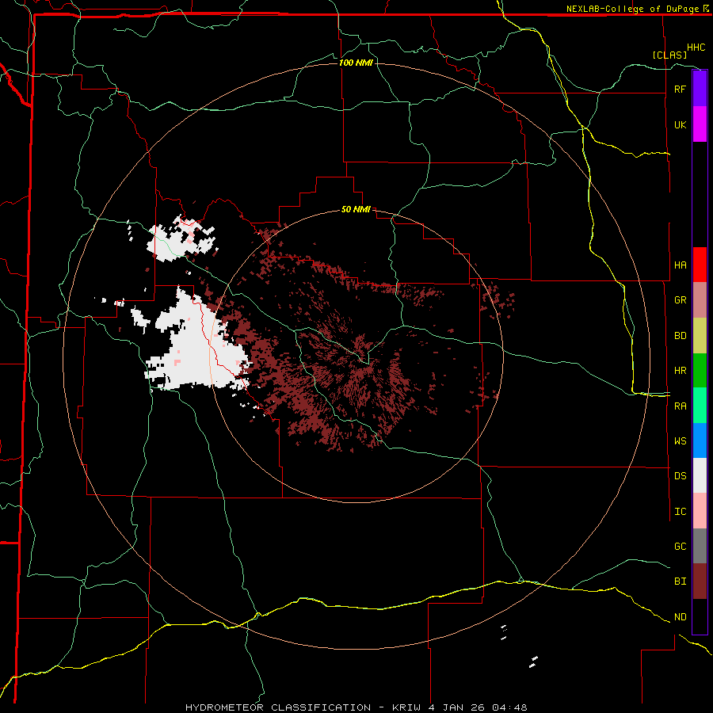The image size is (713, 713).
Task: Click the 50 NMI range ring label
Action: [356, 209]
